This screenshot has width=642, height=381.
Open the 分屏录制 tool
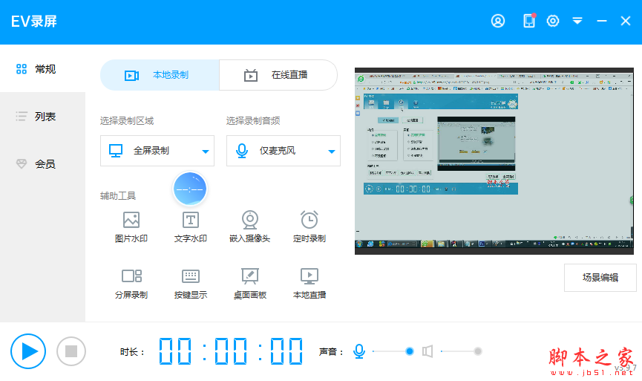tap(131, 284)
